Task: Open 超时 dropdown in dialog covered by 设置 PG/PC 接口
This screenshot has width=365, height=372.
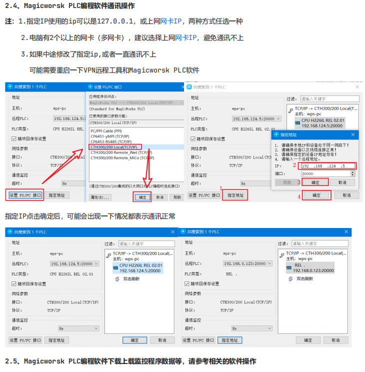Action: point(74,183)
